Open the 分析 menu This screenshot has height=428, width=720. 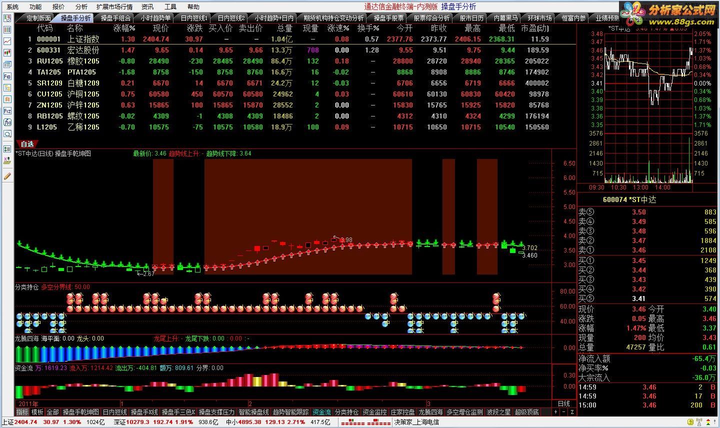point(81,7)
